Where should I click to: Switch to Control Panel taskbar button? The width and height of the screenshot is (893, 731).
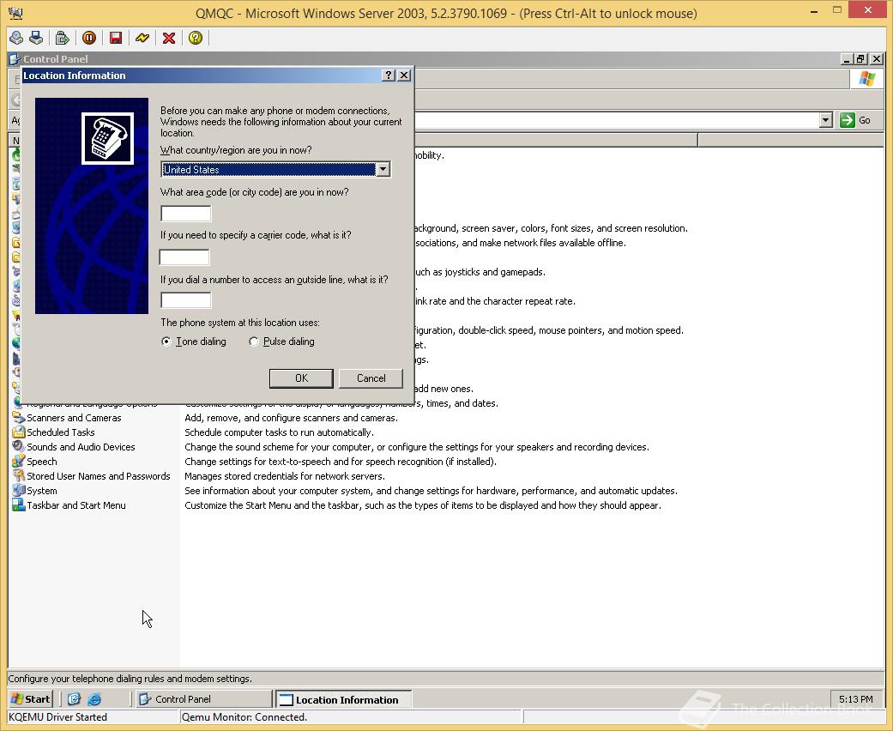[204, 699]
